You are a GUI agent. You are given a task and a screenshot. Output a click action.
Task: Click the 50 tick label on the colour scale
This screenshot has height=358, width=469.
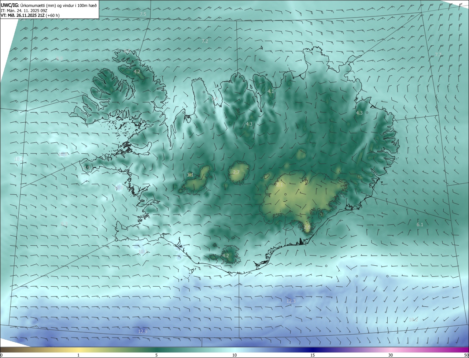(466, 355)
